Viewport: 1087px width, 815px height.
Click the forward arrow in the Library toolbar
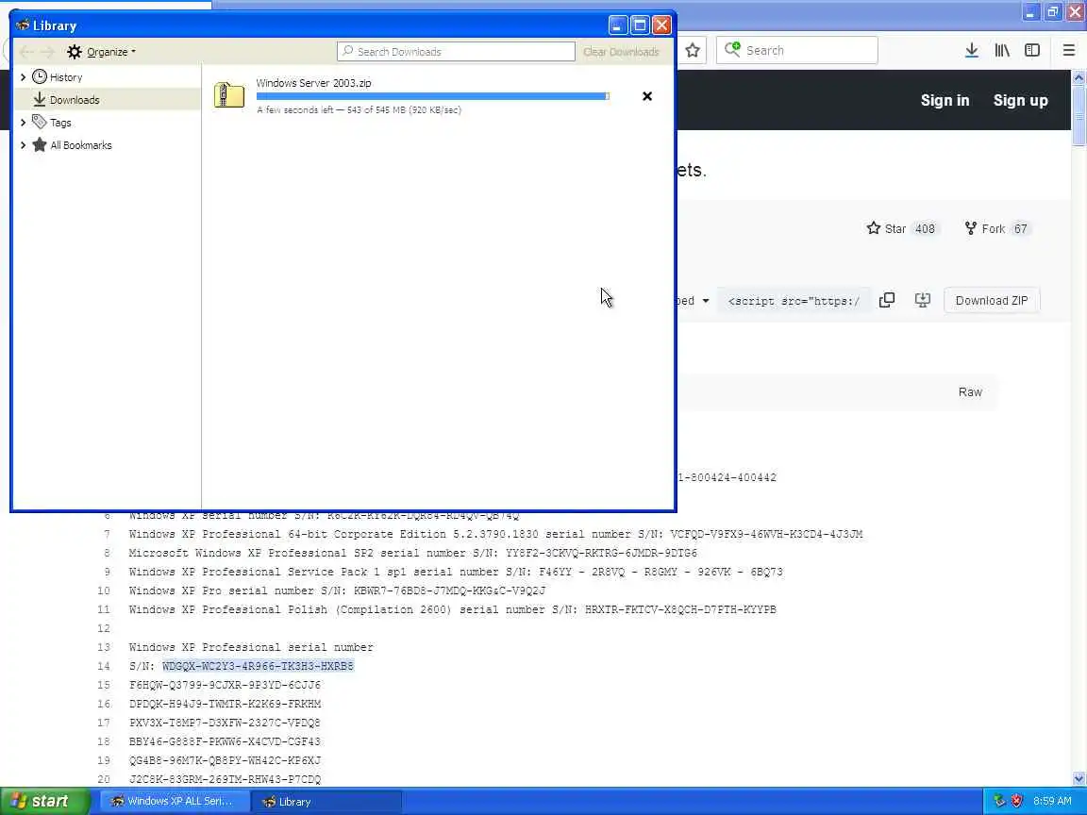(x=47, y=52)
